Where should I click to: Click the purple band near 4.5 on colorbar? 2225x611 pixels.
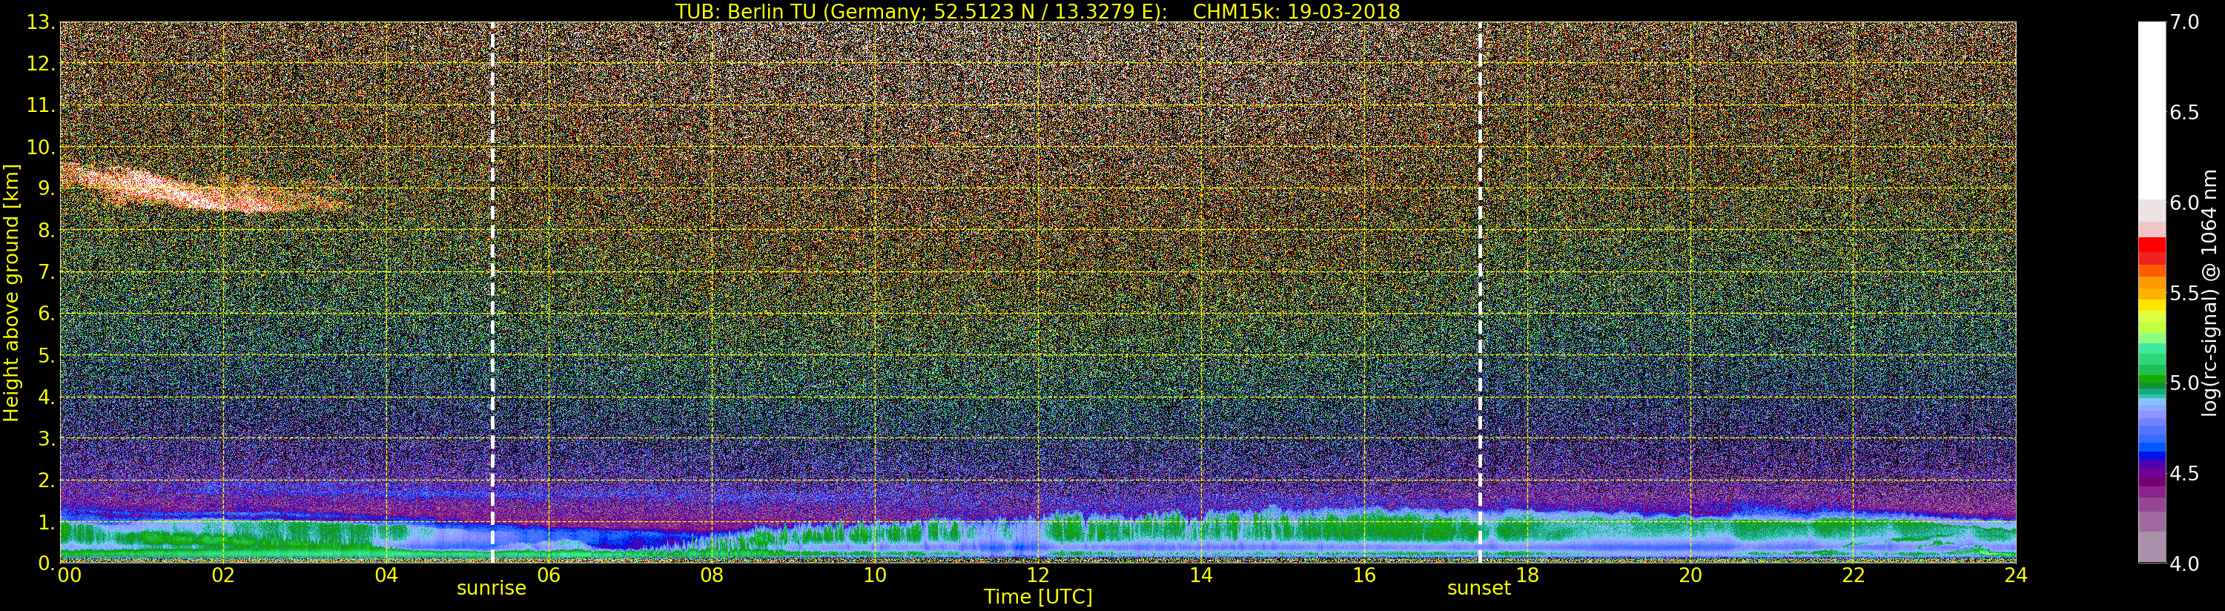[2152, 473]
